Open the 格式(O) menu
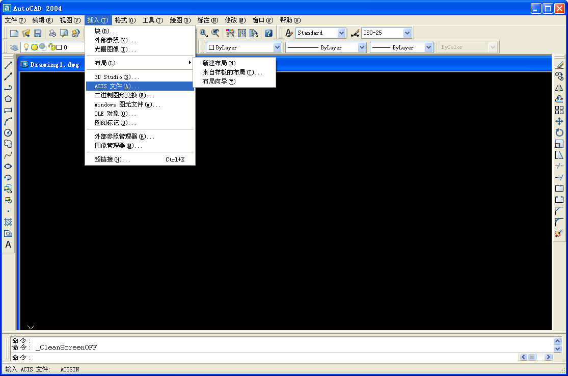568x376 pixels. [x=125, y=20]
